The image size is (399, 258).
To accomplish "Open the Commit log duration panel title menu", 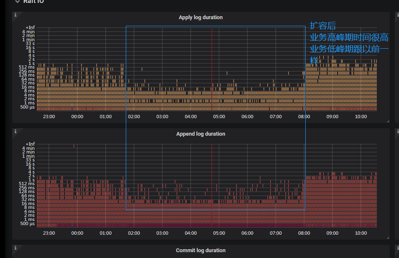I will (x=200, y=250).
